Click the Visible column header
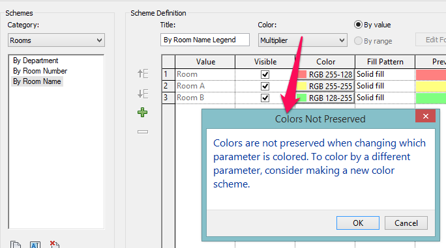 pyautogui.click(x=265, y=62)
